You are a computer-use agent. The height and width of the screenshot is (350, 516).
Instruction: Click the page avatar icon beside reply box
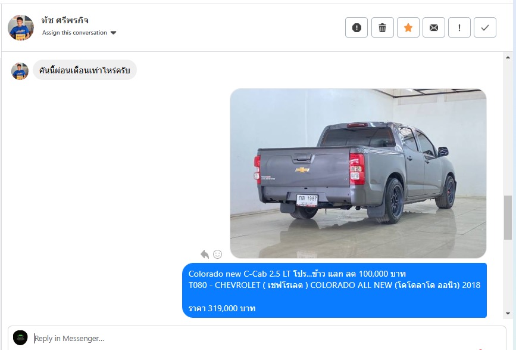pyautogui.click(x=20, y=338)
